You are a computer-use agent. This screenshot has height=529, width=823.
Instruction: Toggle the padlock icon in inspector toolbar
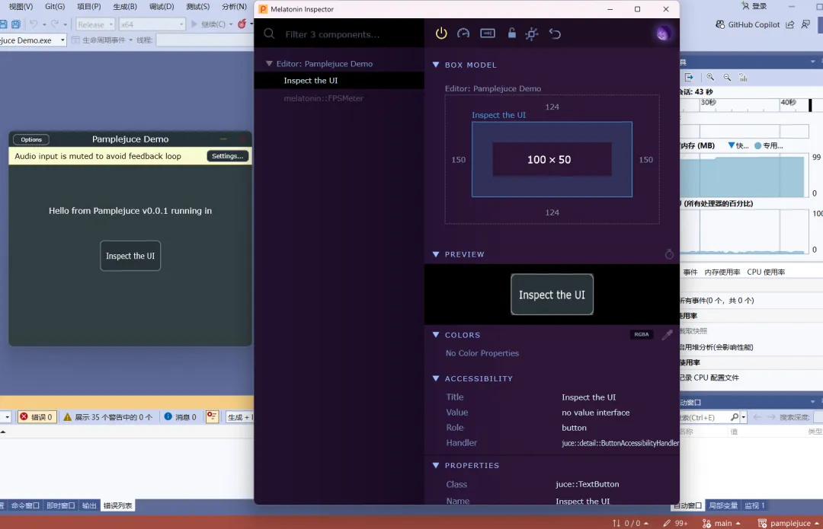(512, 33)
